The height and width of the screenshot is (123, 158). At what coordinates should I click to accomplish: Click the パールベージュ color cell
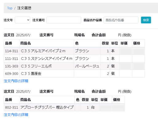point(87,66)
